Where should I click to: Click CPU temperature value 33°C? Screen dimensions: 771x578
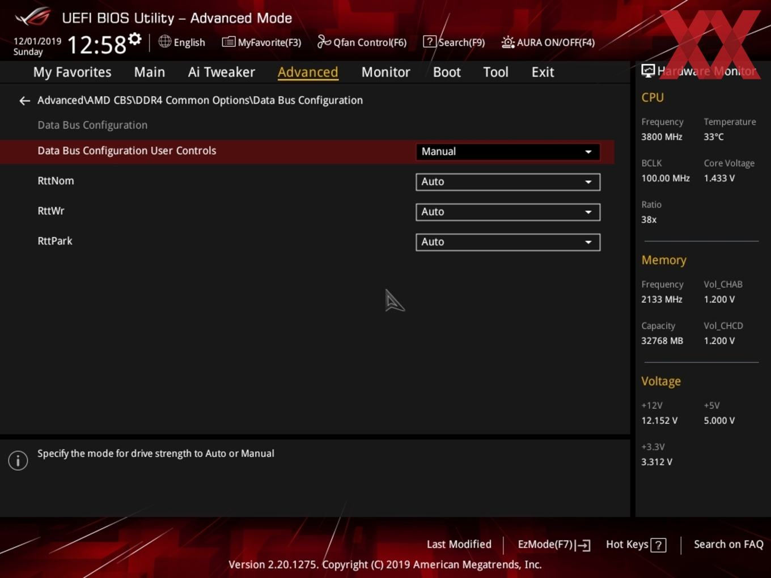tap(714, 137)
